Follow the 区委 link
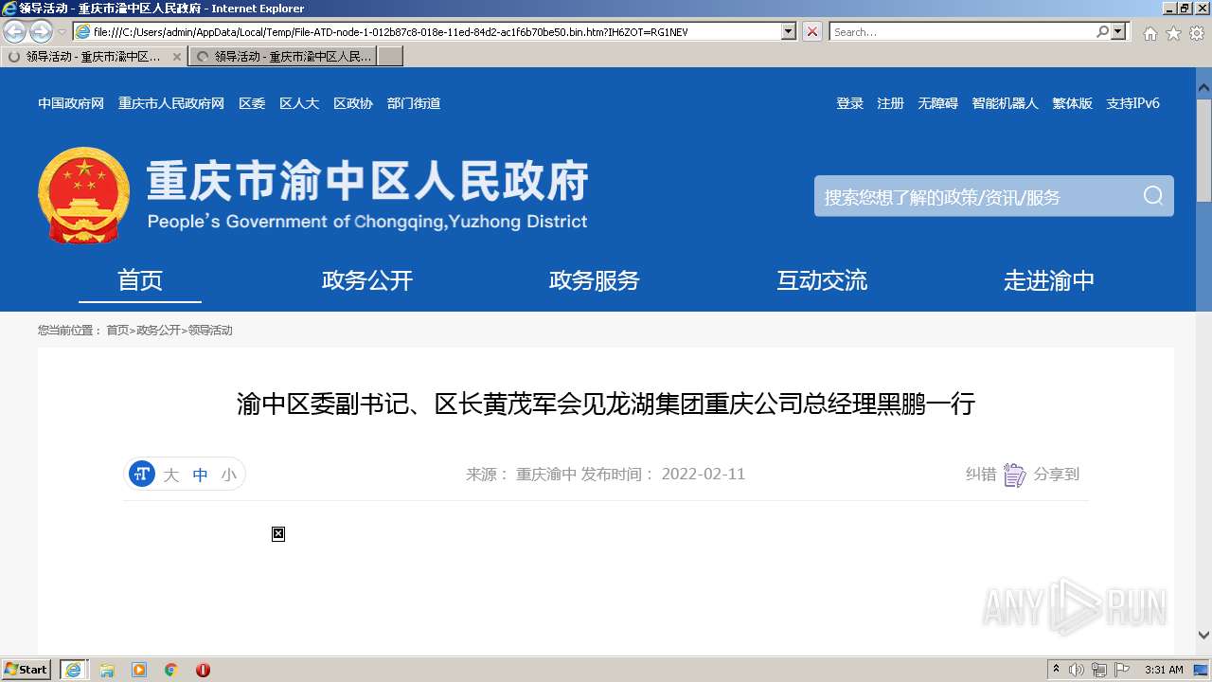Screen dimensions: 1212x682 click(x=252, y=103)
